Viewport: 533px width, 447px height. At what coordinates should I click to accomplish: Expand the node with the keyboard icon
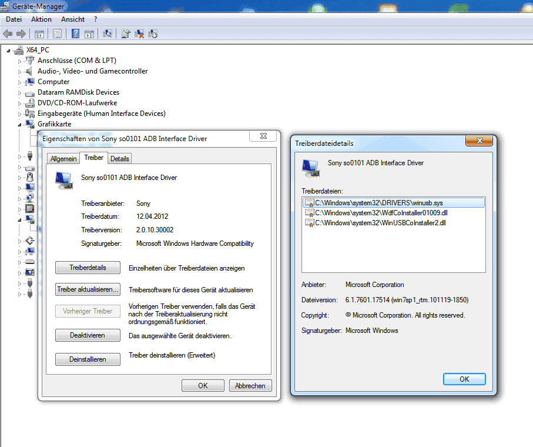click(x=20, y=263)
